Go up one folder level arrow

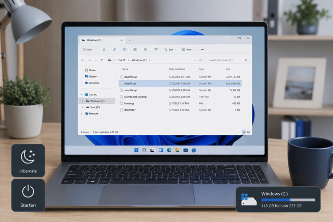point(102,60)
